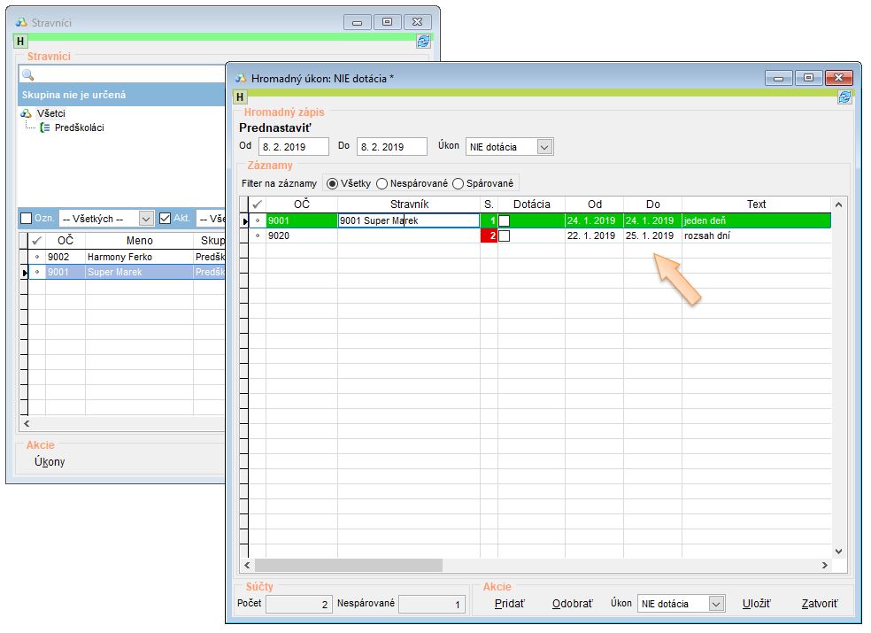Open the Všetkých dropdown in Stravníci
This screenshot has height=633, width=871.
(147, 219)
